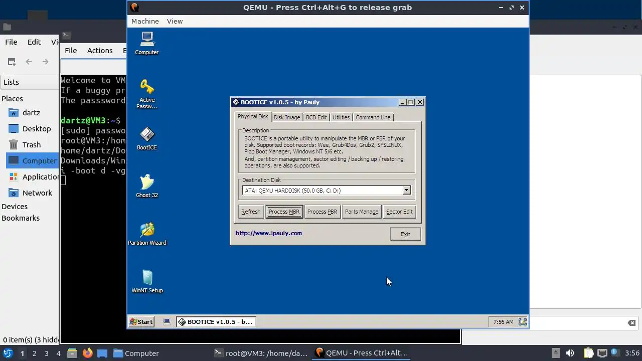The image size is (642, 361).
Task: Switch to the Utilities tab
Action: click(x=341, y=117)
